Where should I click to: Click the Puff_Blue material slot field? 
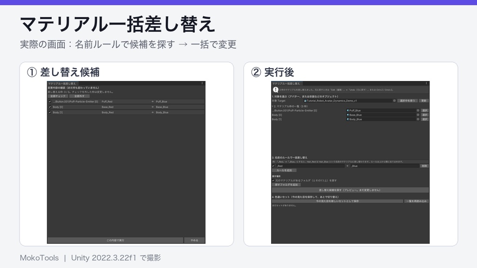pyautogui.click(x=383, y=111)
